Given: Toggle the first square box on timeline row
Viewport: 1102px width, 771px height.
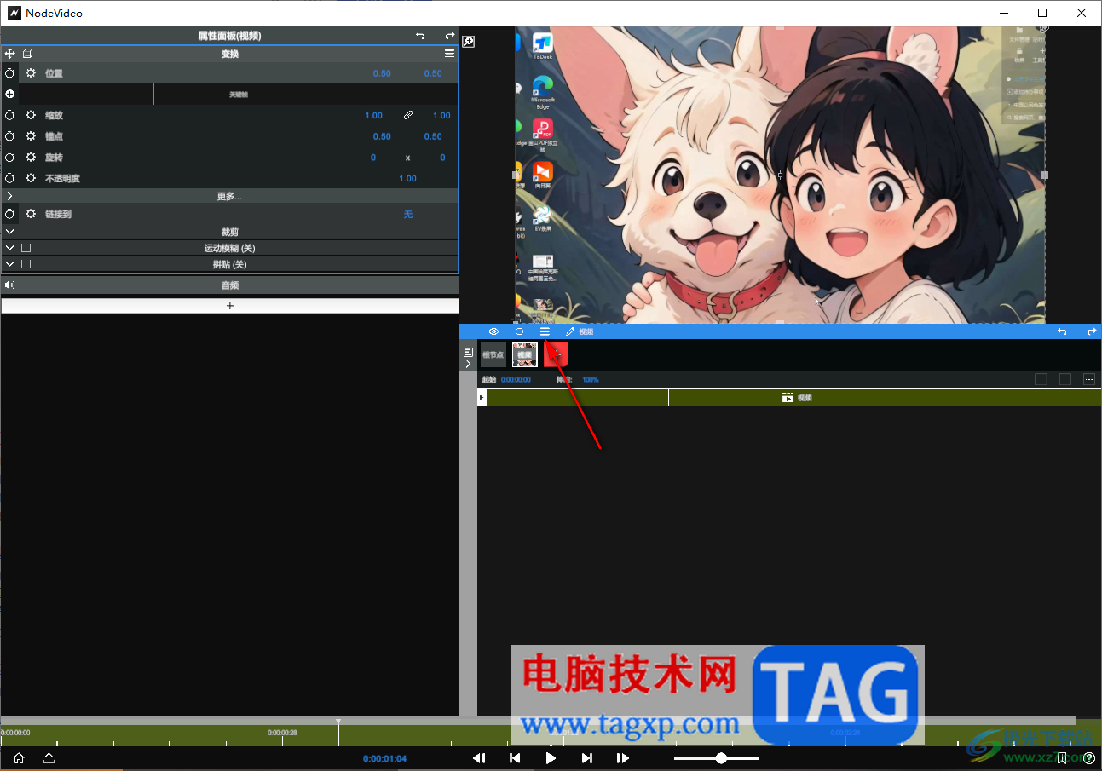Looking at the screenshot, I should 1041,379.
